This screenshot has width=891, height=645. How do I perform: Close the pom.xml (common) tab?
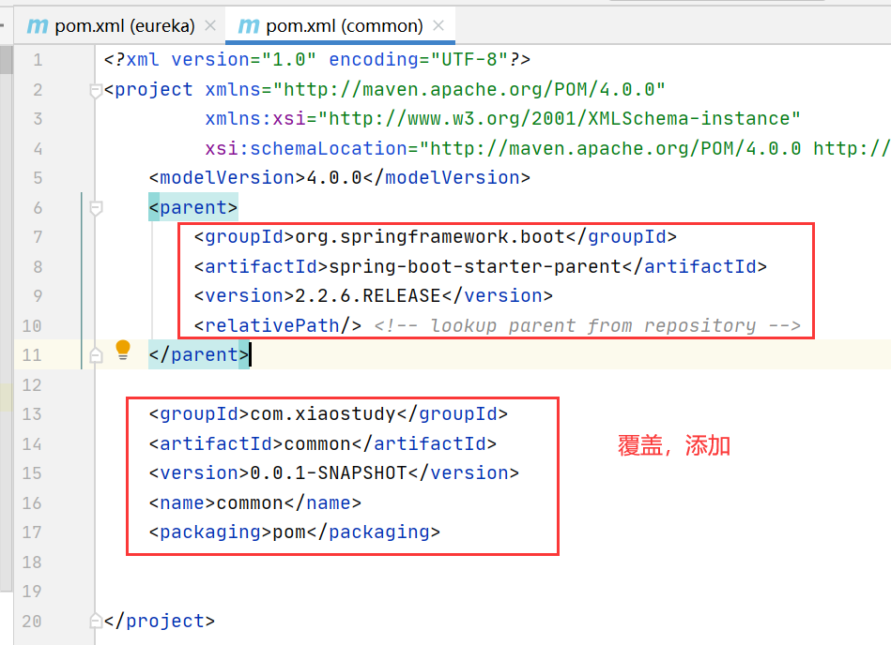(438, 25)
